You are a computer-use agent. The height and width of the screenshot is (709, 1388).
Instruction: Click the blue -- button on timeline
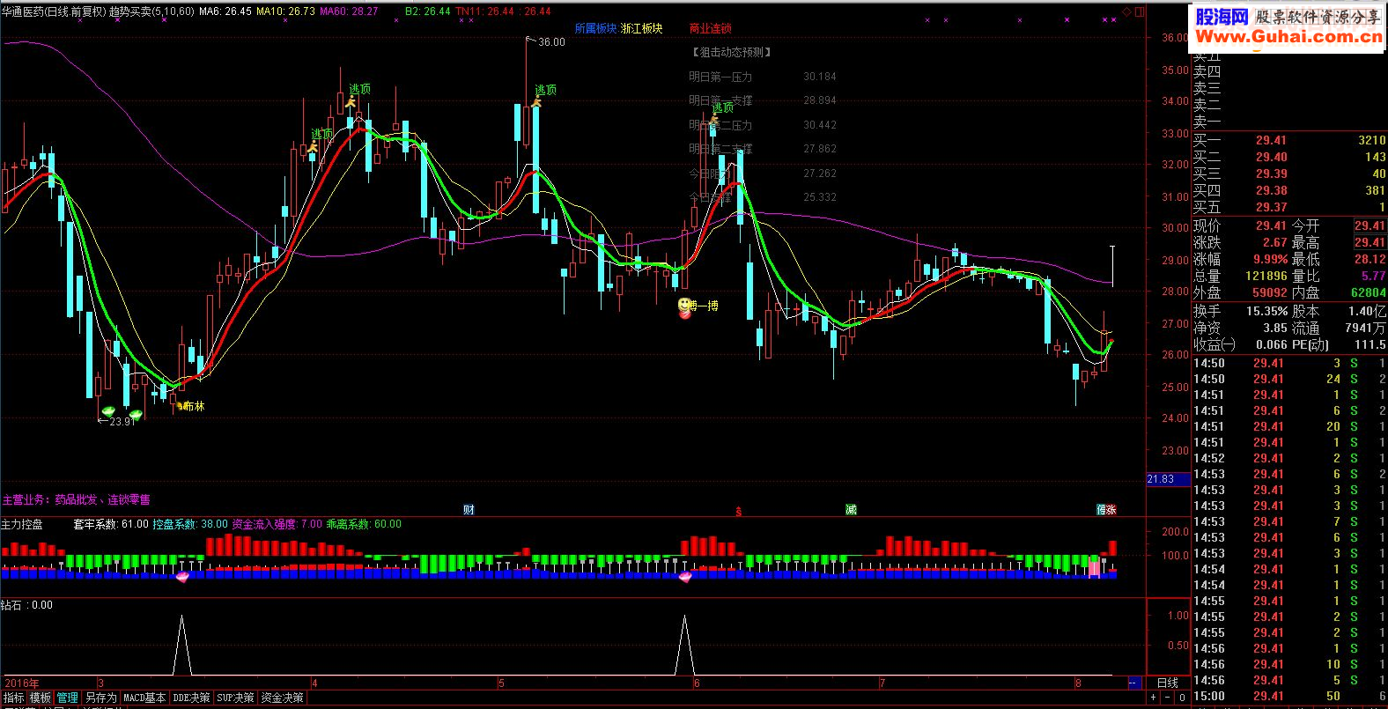coord(1133,683)
